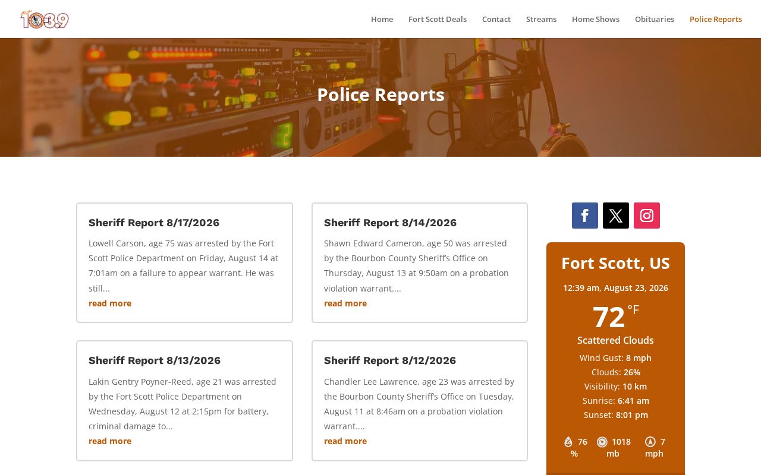The width and height of the screenshot is (761, 475).
Task: Click the Chandler Lee Lawrence report excerpt
Action: click(419, 403)
